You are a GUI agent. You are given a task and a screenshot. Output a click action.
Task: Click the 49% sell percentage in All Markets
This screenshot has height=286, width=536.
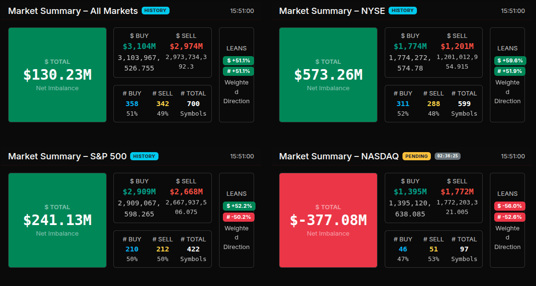[x=163, y=113]
